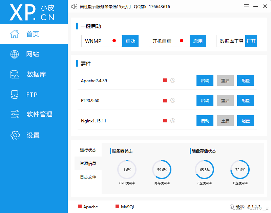Click the CPU使用率 1.6% gauge

(127, 170)
